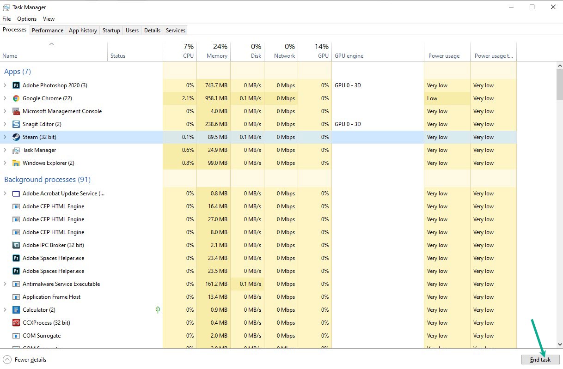This screenshot has height=369, width=563.
Task: Select the Adobe IPC Broker icon
Action: 16,245
